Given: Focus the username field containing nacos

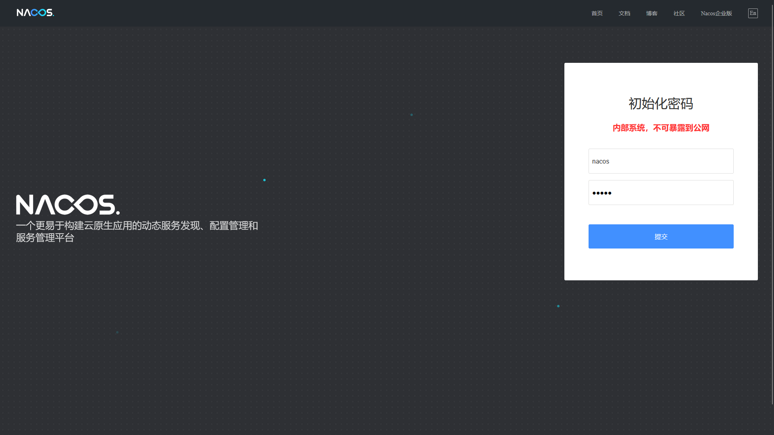Looking at the screenshot, I should click(661, 161).
